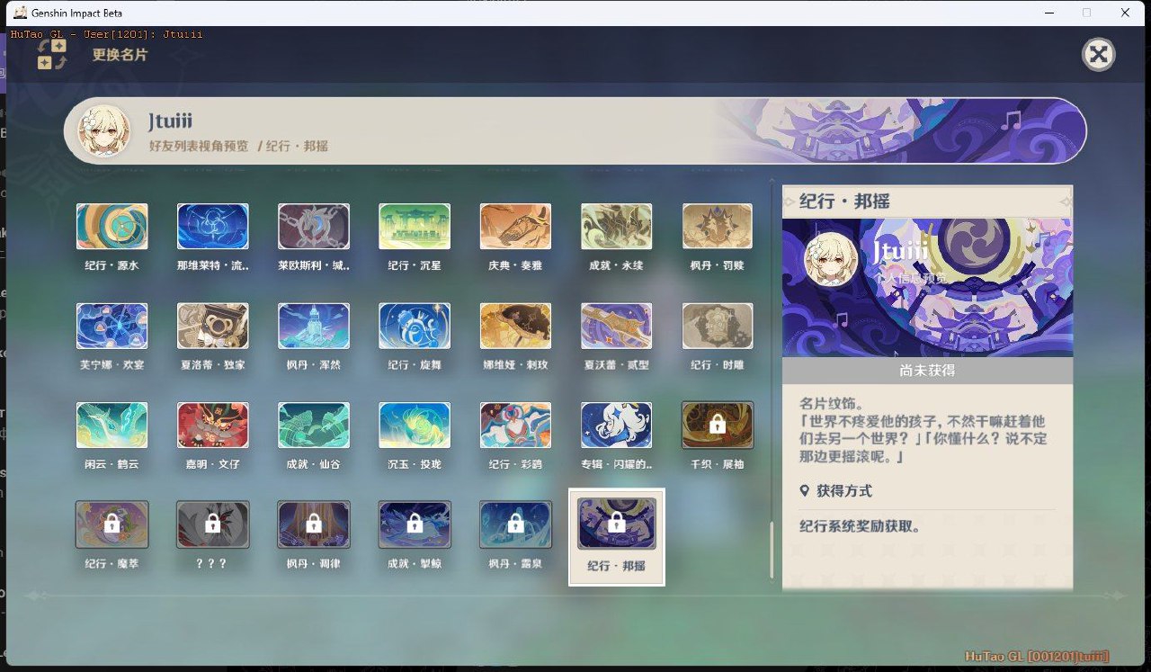This screenshot has height=672, width=1151.
Task: Select the 闲云·鹤云 namecard
Action: (112, 425)
